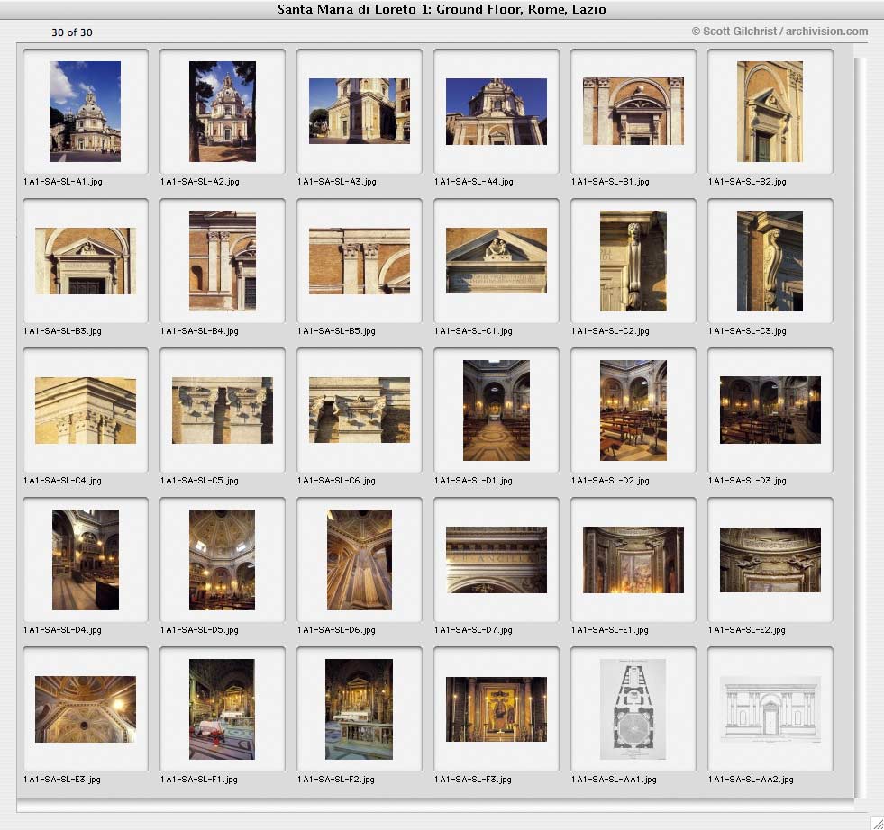Click the window resize grip corner
The image size is (884, 830).
(877, 823)
